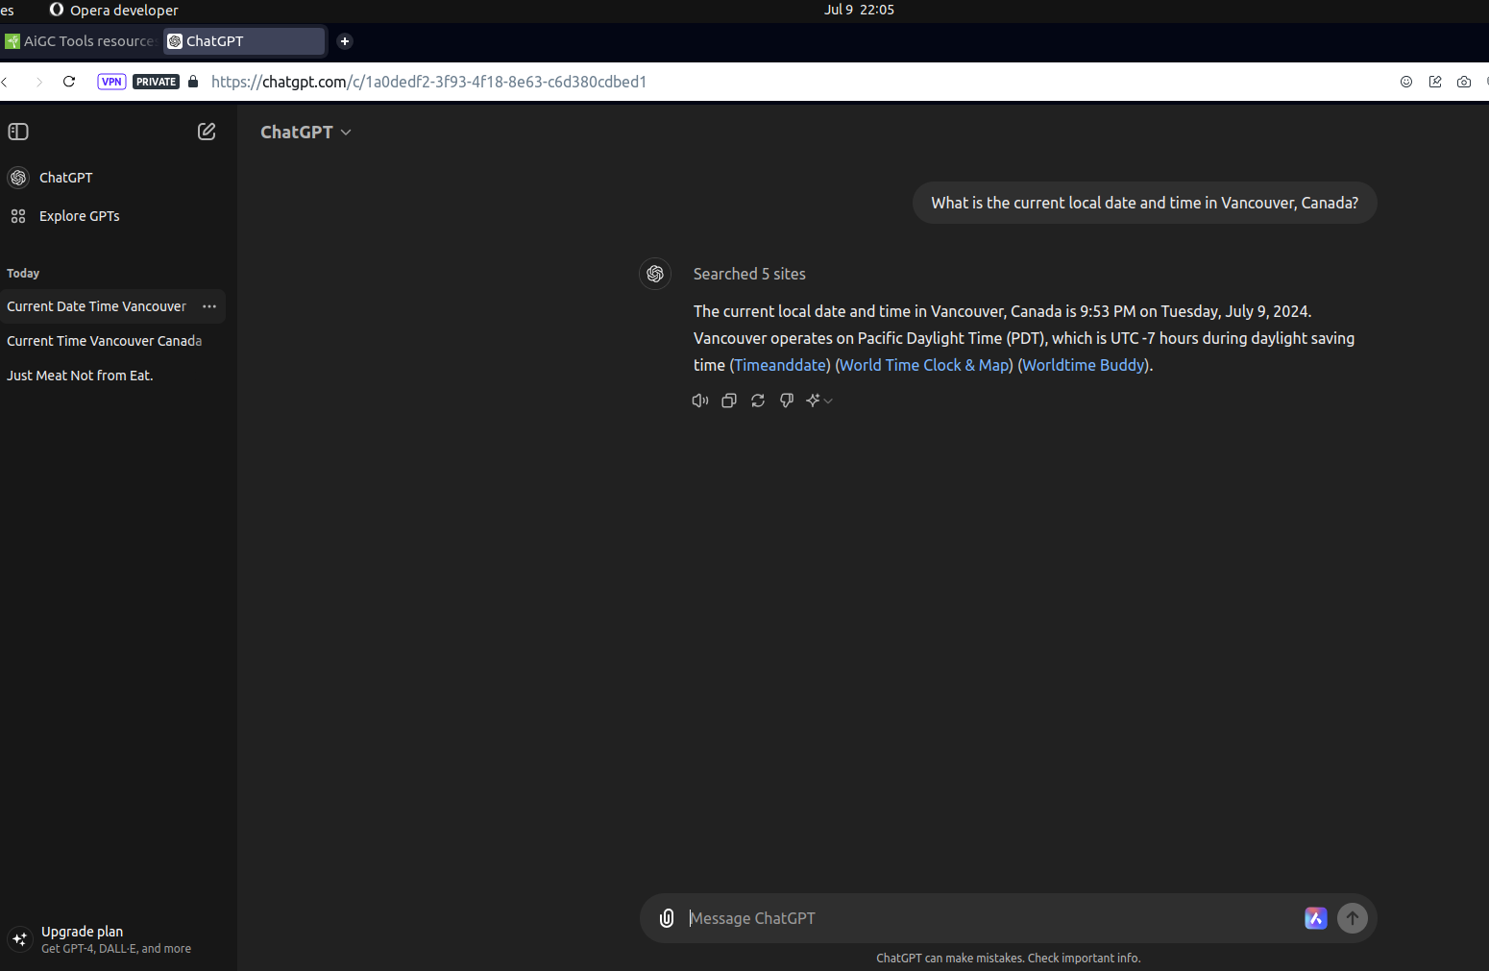Click the PRIVATE mode badge
The width and height of the screenshot is (1489, 971).
click(x=156, y=82)
